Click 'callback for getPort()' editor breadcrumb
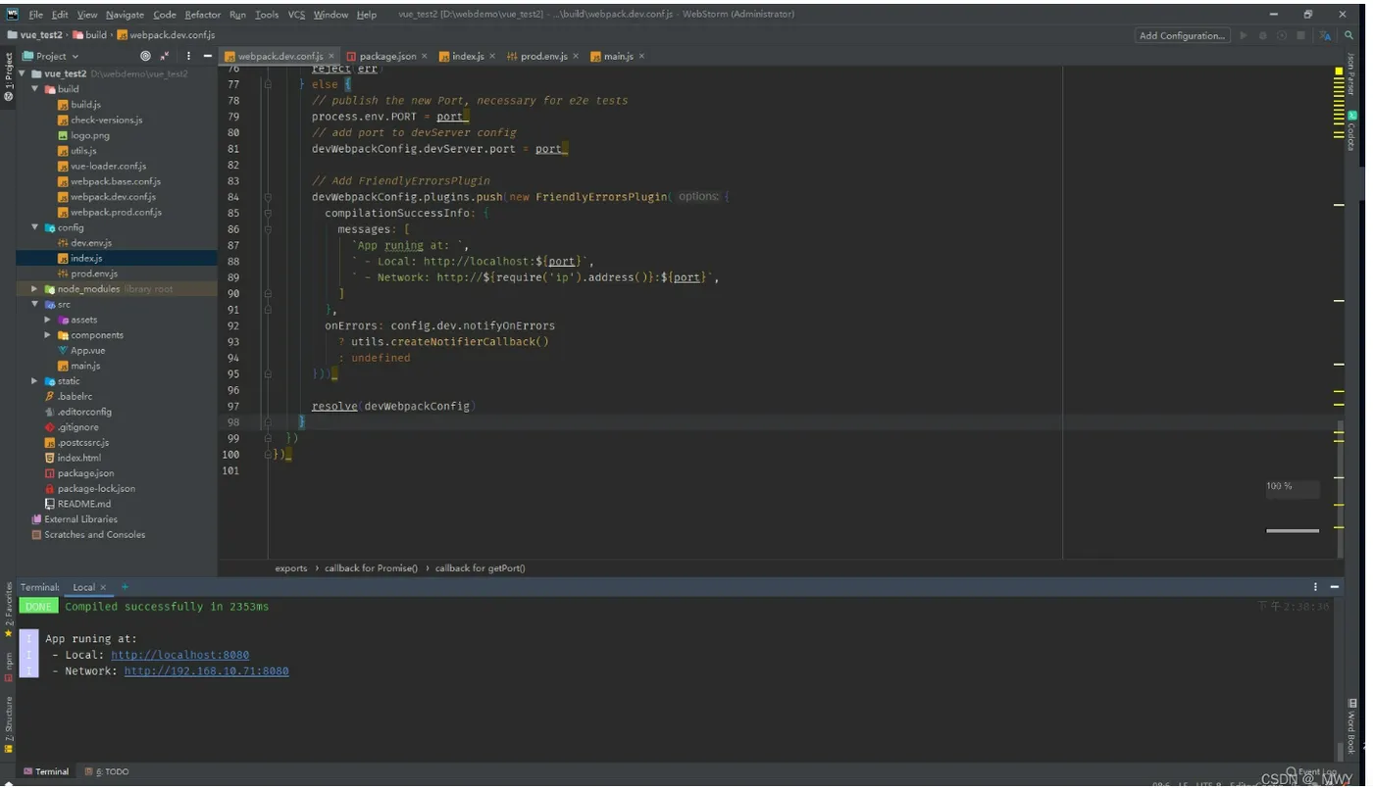This screenshot has width=1373, height=788. (x=480, y=568)
